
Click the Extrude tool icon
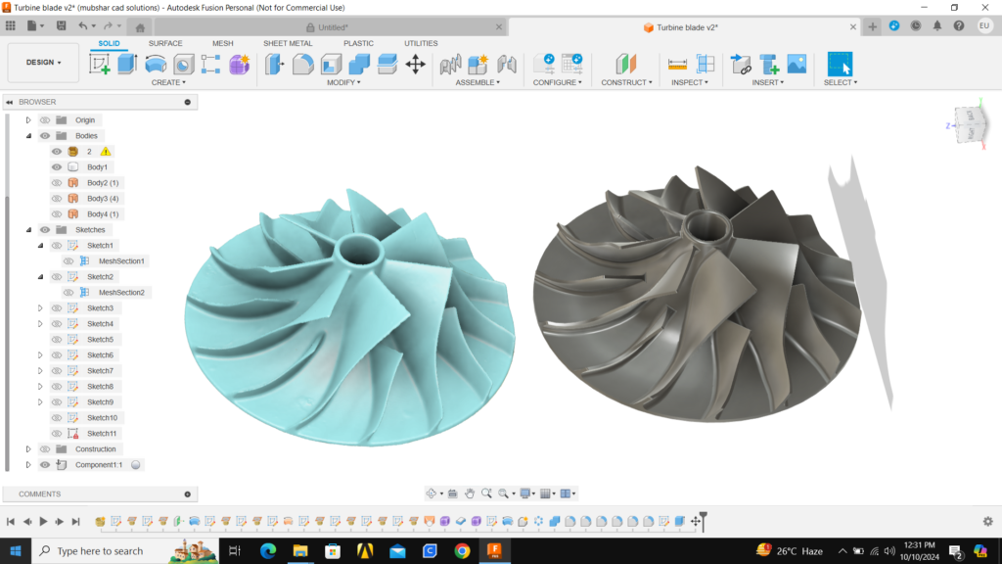point(127,65)
